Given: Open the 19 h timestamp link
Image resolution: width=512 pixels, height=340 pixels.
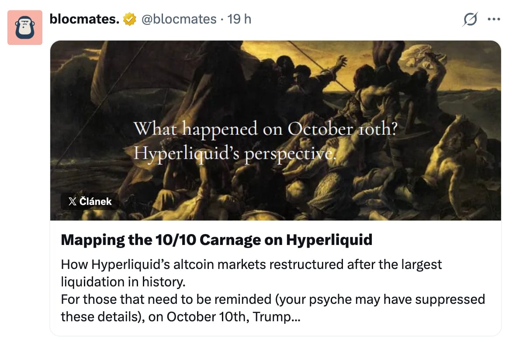Looking at the screenshot, I should coord(239,19).
